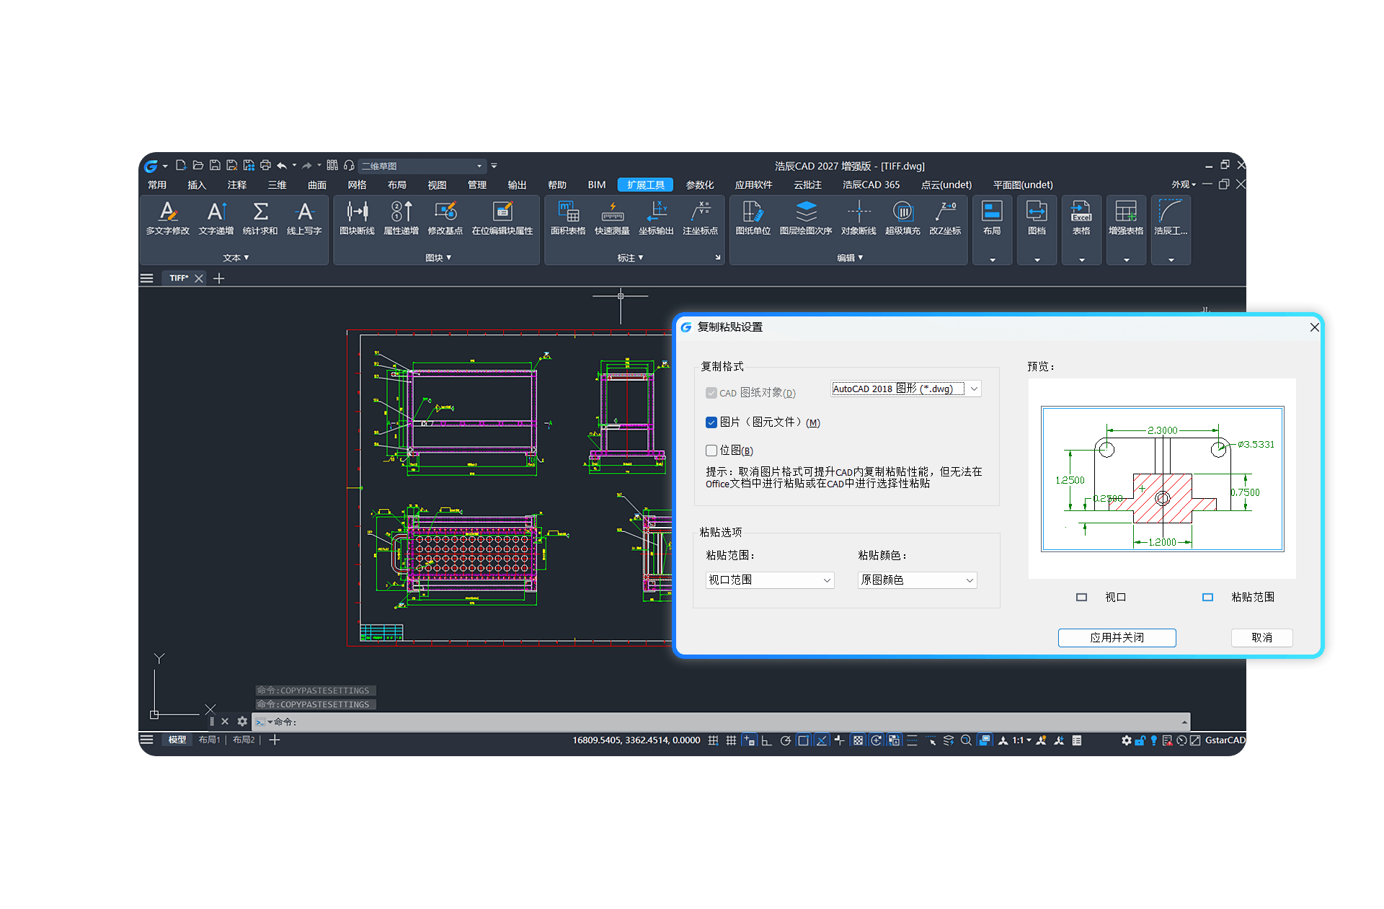Open the 外观 appearance dropdown
Image resolution: width=1384 pixels, height=909 pixels.
[1184, 185]
